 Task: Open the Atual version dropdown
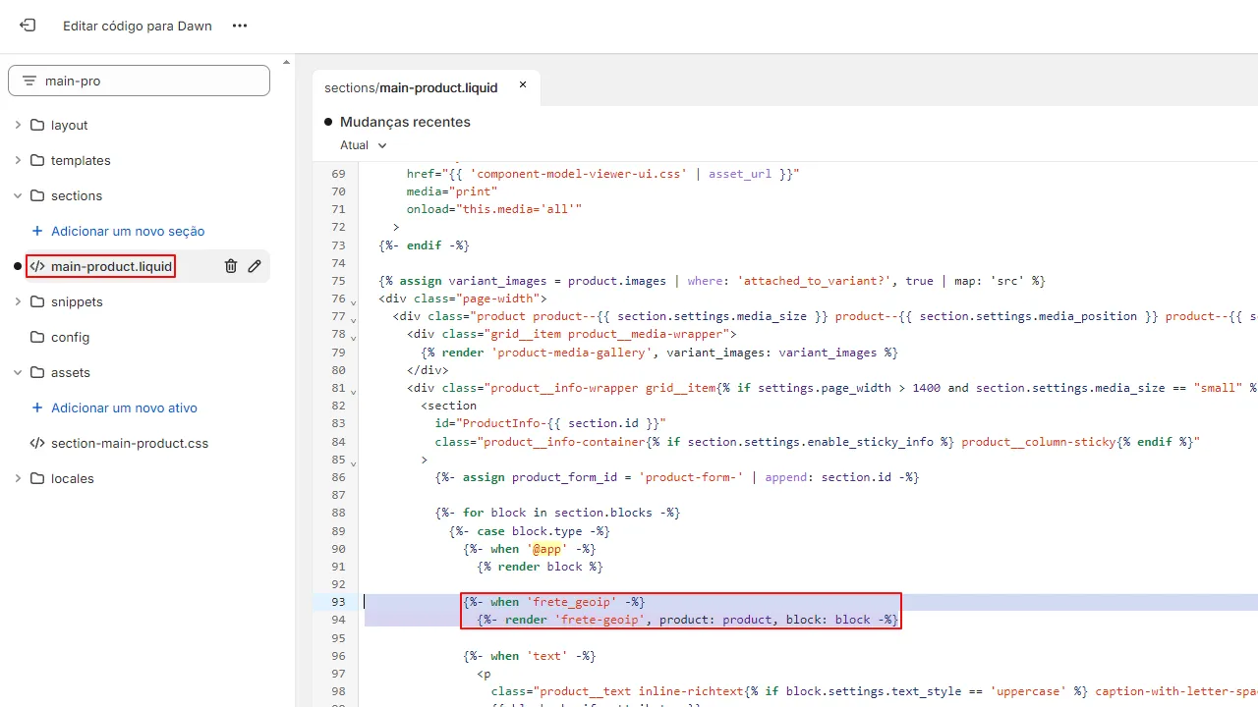364,145
